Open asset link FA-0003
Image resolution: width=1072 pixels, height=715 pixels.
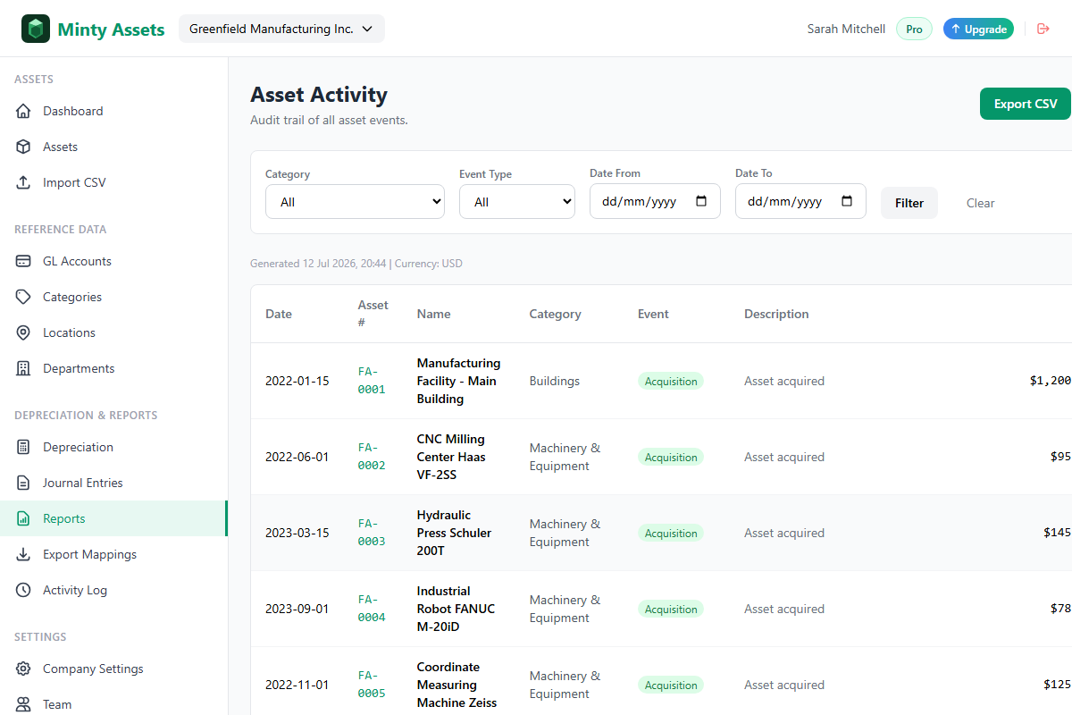pos(372,533)
